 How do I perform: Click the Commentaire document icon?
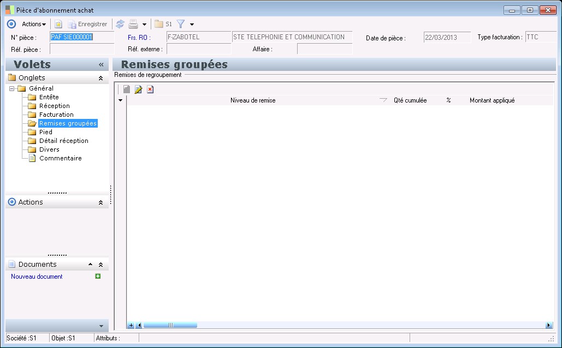pyautogui.click(x=32, y=158)
